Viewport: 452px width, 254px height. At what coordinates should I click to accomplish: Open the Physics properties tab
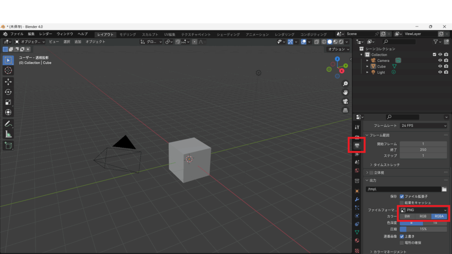pos(357,216)
